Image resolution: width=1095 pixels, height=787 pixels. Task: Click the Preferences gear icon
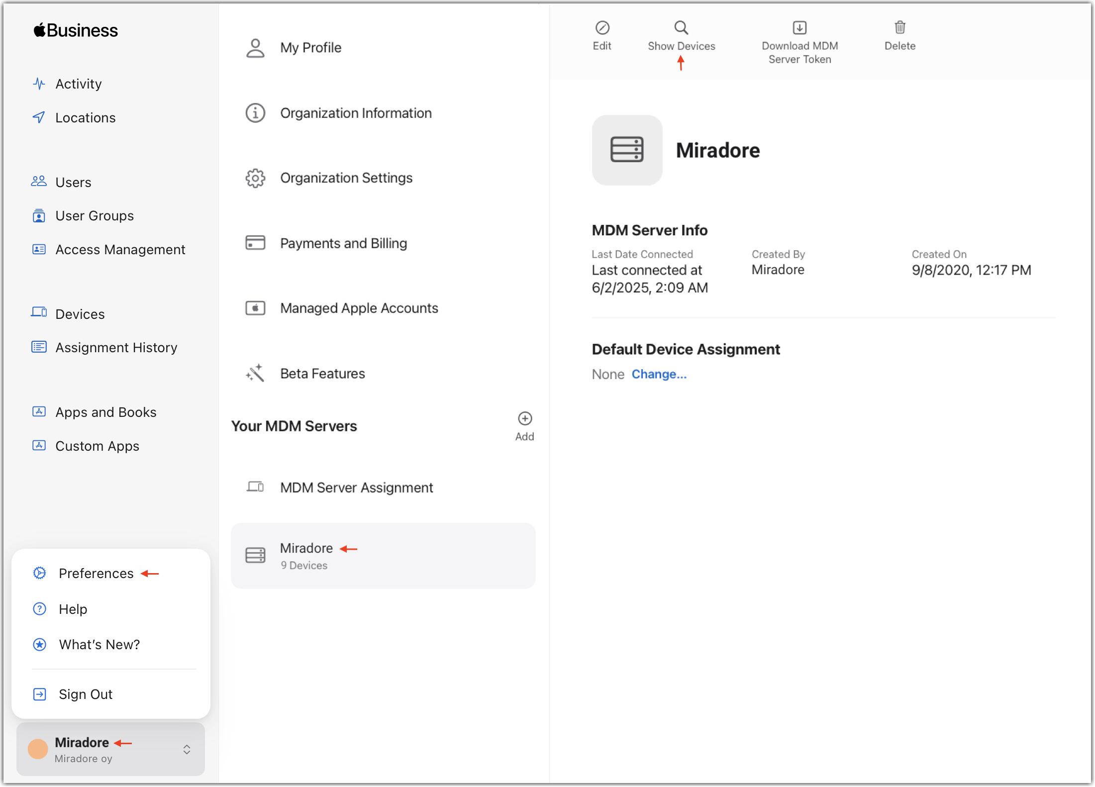40,573
